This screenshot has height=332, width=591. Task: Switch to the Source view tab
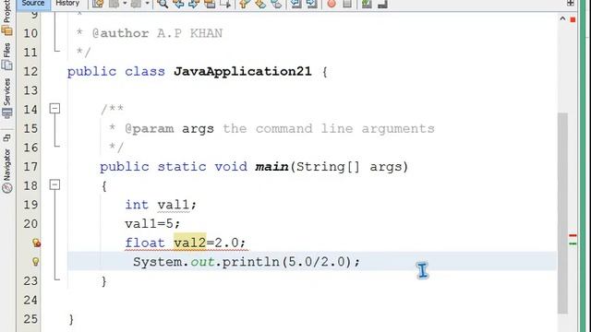tap(33, 4)
